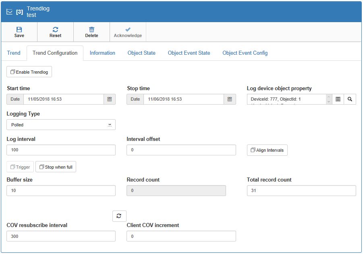Image resolution: width=363 pixels, height=254 pixels.
Task: Click the list icon beside Log device property
Action: click(338, 99)
